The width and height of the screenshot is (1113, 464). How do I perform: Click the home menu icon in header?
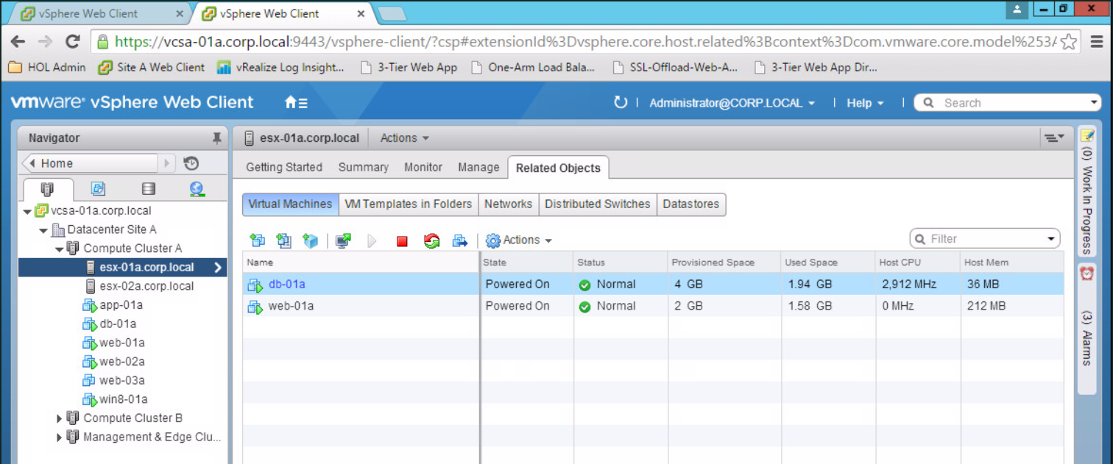(297, 103)
